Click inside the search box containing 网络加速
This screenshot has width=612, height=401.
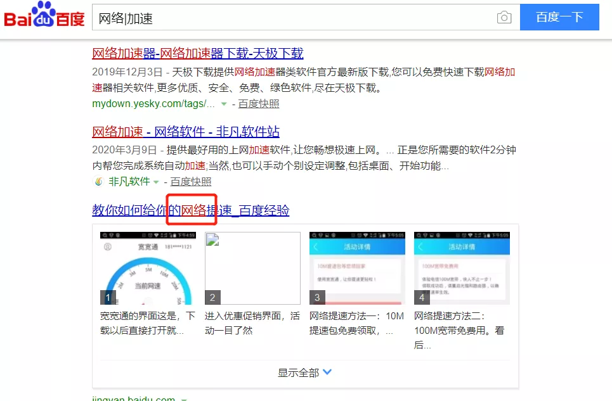click(x=292, y=18)
